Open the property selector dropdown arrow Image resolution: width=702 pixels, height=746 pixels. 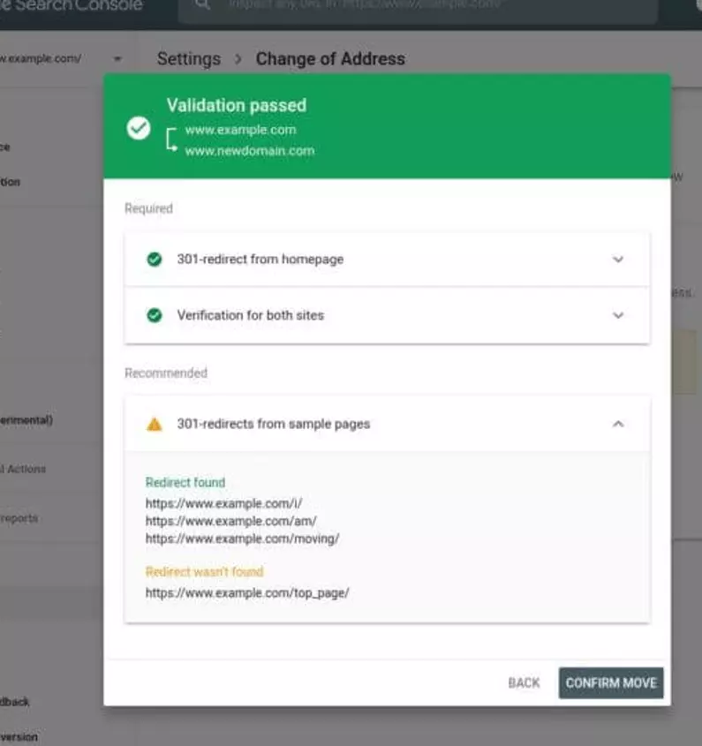point(117,59)
